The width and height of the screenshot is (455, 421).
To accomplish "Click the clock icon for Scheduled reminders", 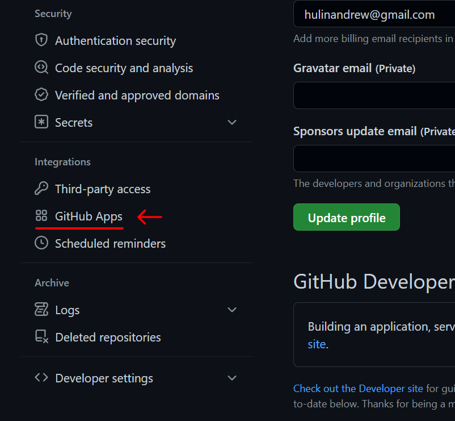I will tap(41, 243).
